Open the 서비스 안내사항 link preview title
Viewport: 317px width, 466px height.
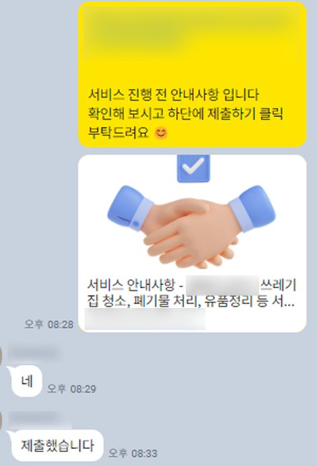[x=192, y=285]
